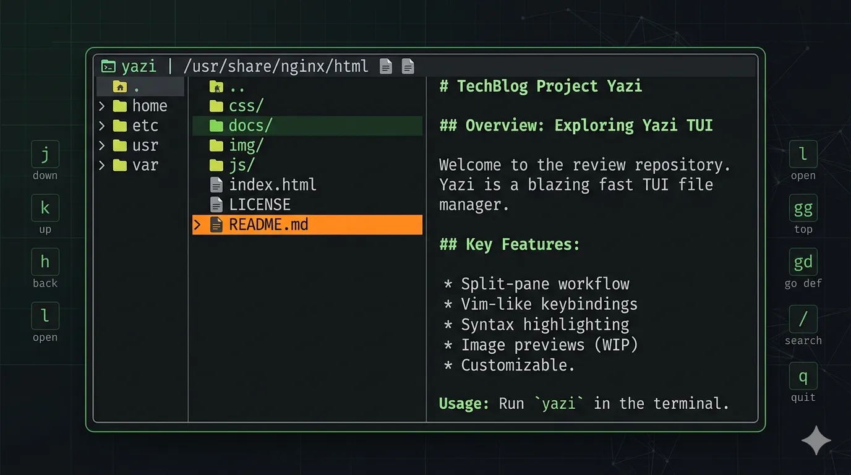Click the usr directory in the left pane
Viewport: 851px width, 475px height.
coord(145,145)
